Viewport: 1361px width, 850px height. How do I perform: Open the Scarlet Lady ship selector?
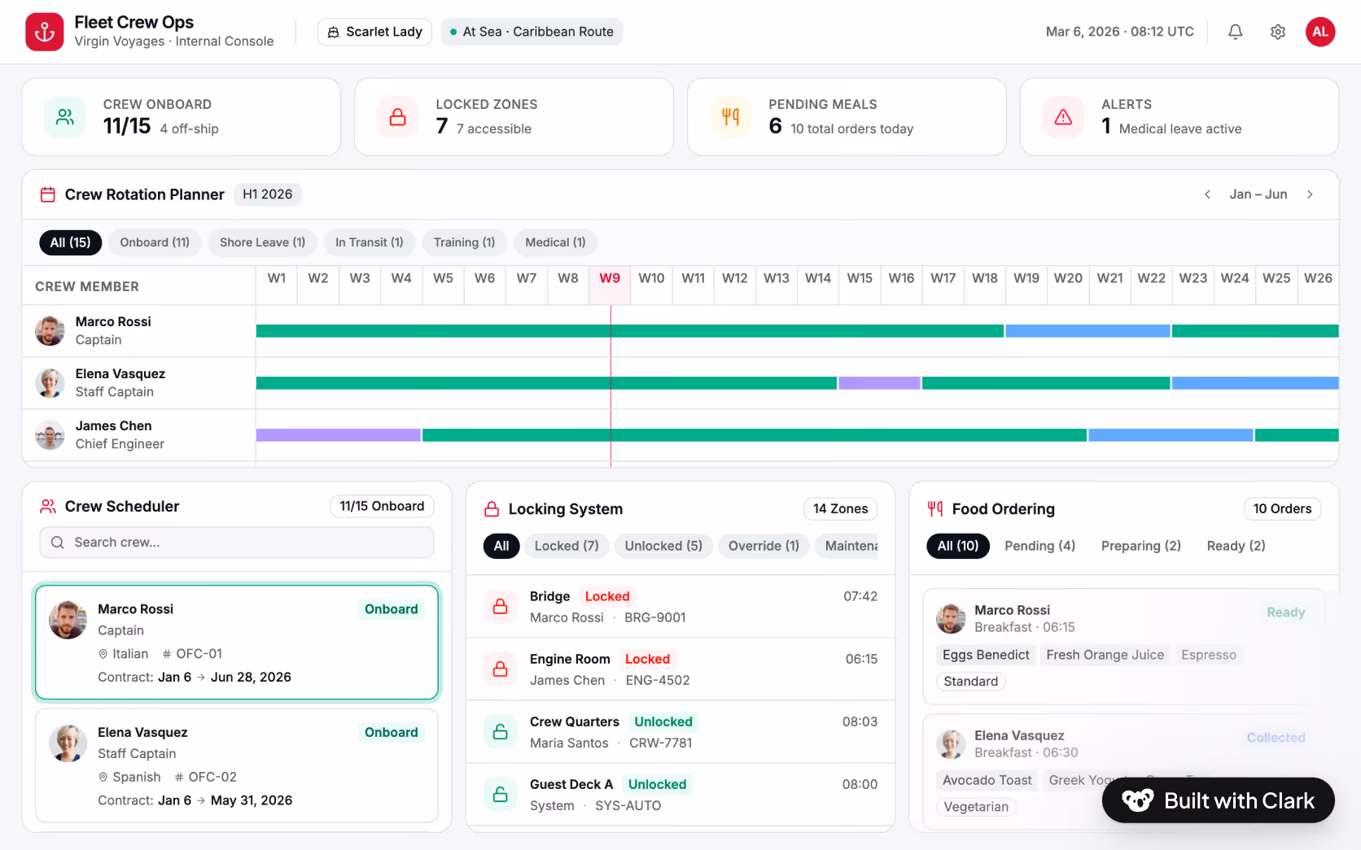374,32
